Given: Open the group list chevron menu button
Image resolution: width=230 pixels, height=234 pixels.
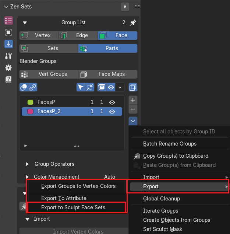Looking at the screenshot, I should 133,121.
